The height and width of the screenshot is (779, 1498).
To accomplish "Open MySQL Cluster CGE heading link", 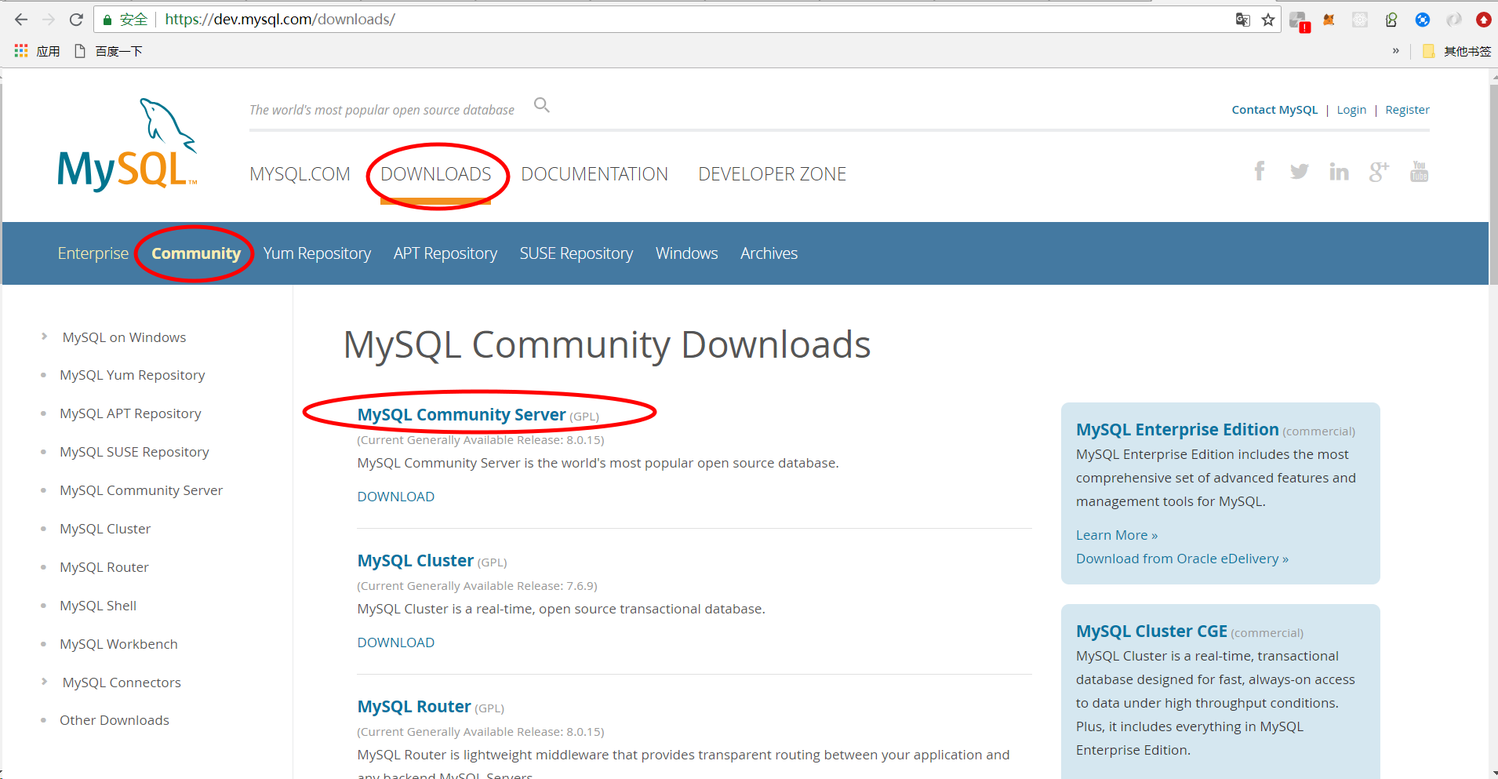I will click(x=1151, y=631).
